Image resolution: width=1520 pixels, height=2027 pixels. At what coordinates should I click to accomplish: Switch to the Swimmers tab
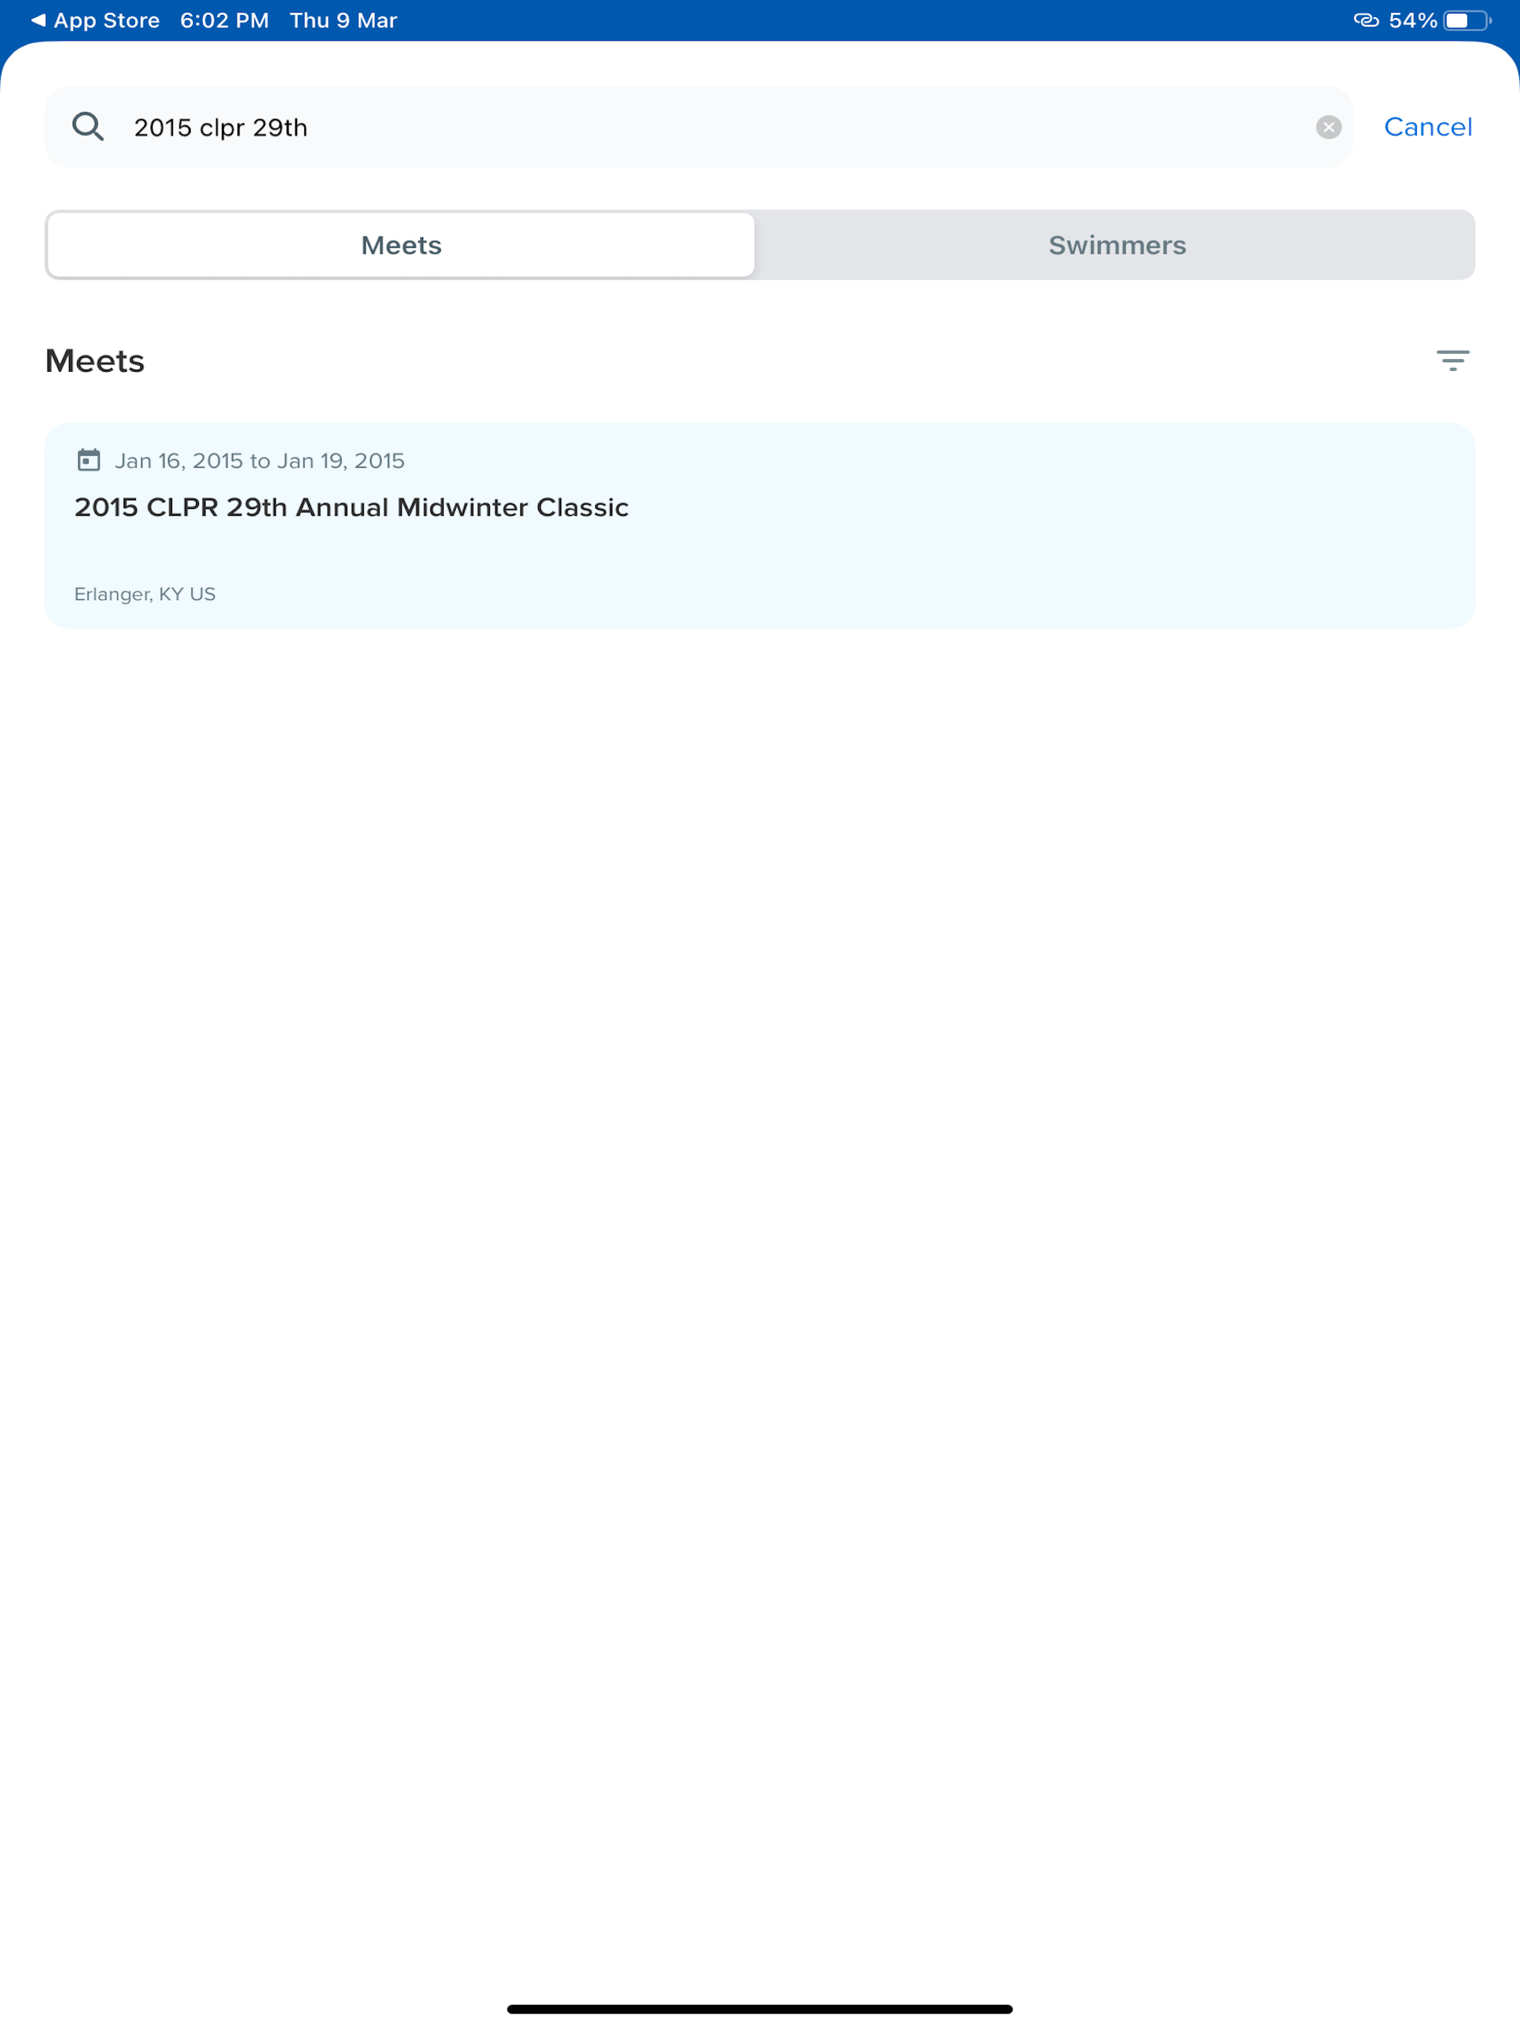[x=1117, y=246]
